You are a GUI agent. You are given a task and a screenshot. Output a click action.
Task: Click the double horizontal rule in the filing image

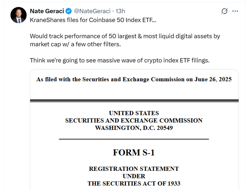click(134, 101)
